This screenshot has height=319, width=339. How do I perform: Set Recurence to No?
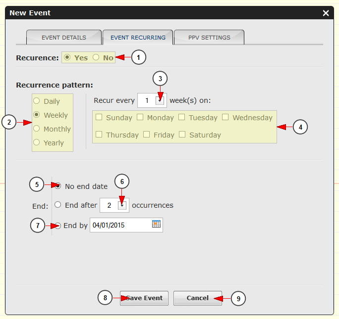point(96,57)
